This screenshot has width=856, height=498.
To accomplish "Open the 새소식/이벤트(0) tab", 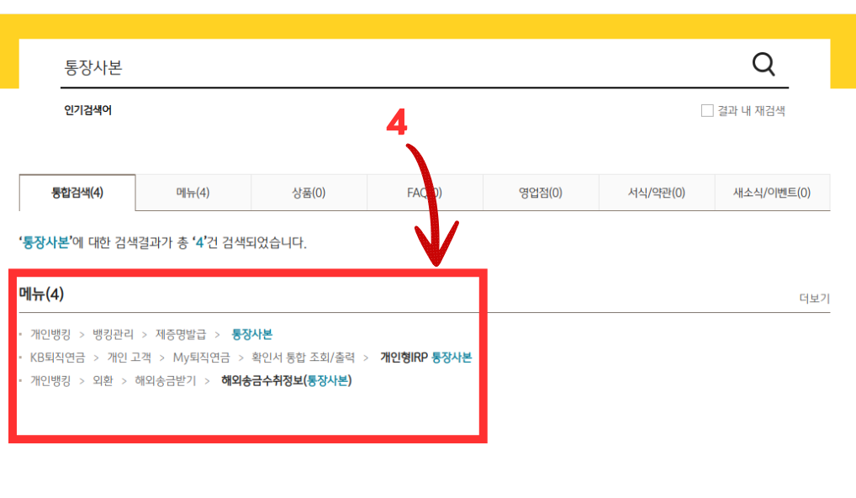I will tap(771, 193).
